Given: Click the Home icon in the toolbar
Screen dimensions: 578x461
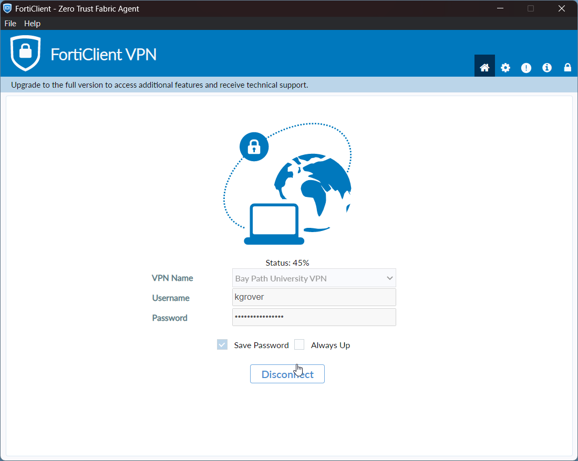Looking at the screenshot, I should pyautogui.click(x=484, y=67).
